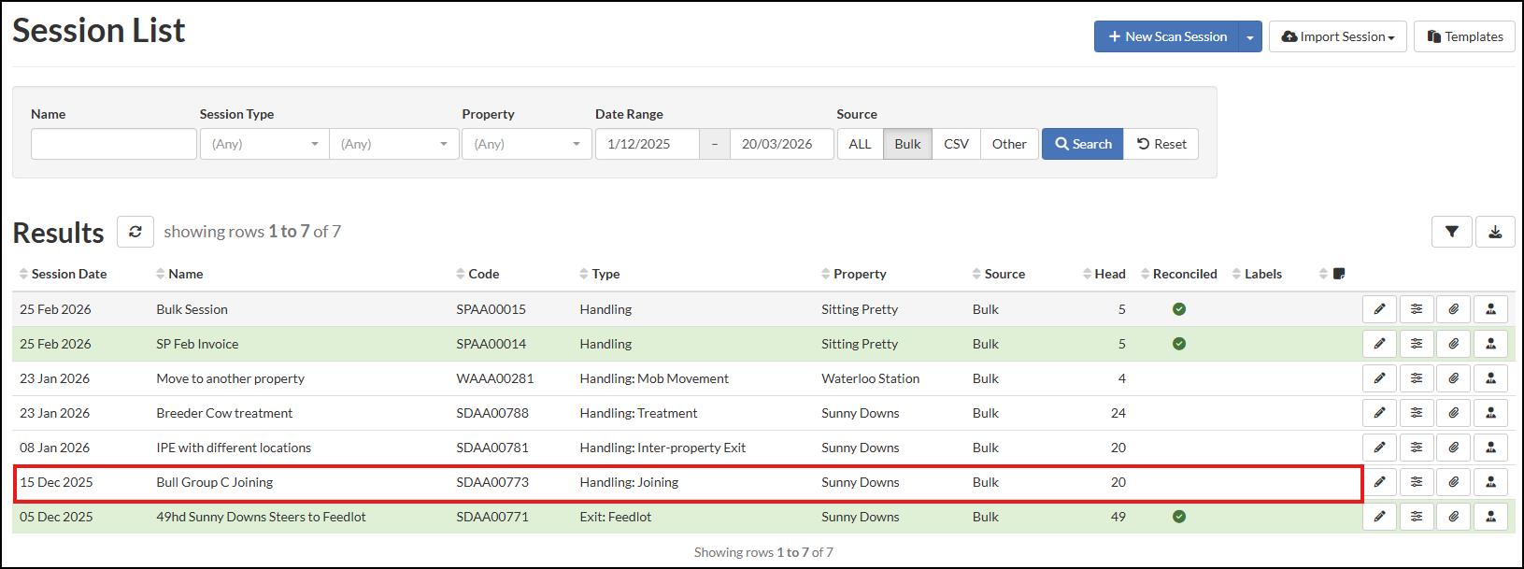Image resolution: width=1524 pixels, height=569 pixels.
Task: Toggle the CSV source filter
Action: point(956,144)
